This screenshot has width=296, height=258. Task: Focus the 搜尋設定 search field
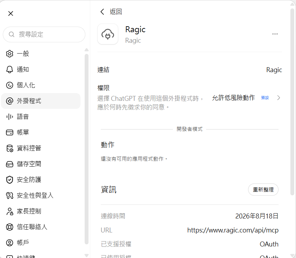(44, 34)
